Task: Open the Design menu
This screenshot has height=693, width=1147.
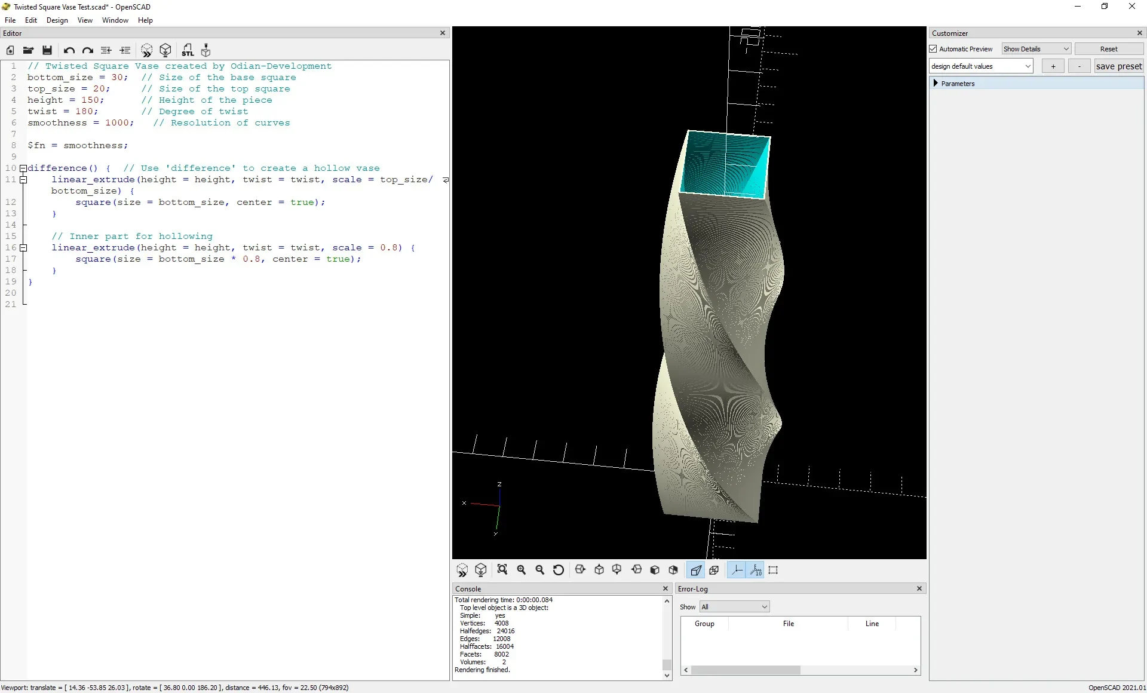Action: (57, 20)
